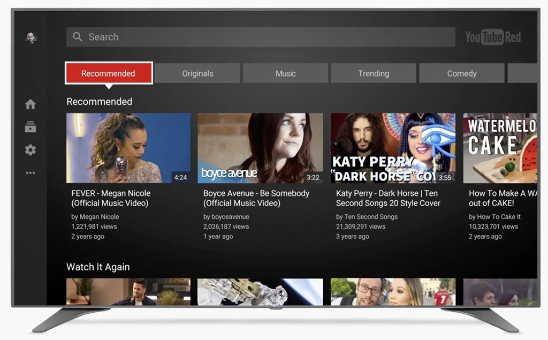548x340 pixels.
Task: Click the three-dot more options icon
Action: pyautogui.click(x=31, y=173)
